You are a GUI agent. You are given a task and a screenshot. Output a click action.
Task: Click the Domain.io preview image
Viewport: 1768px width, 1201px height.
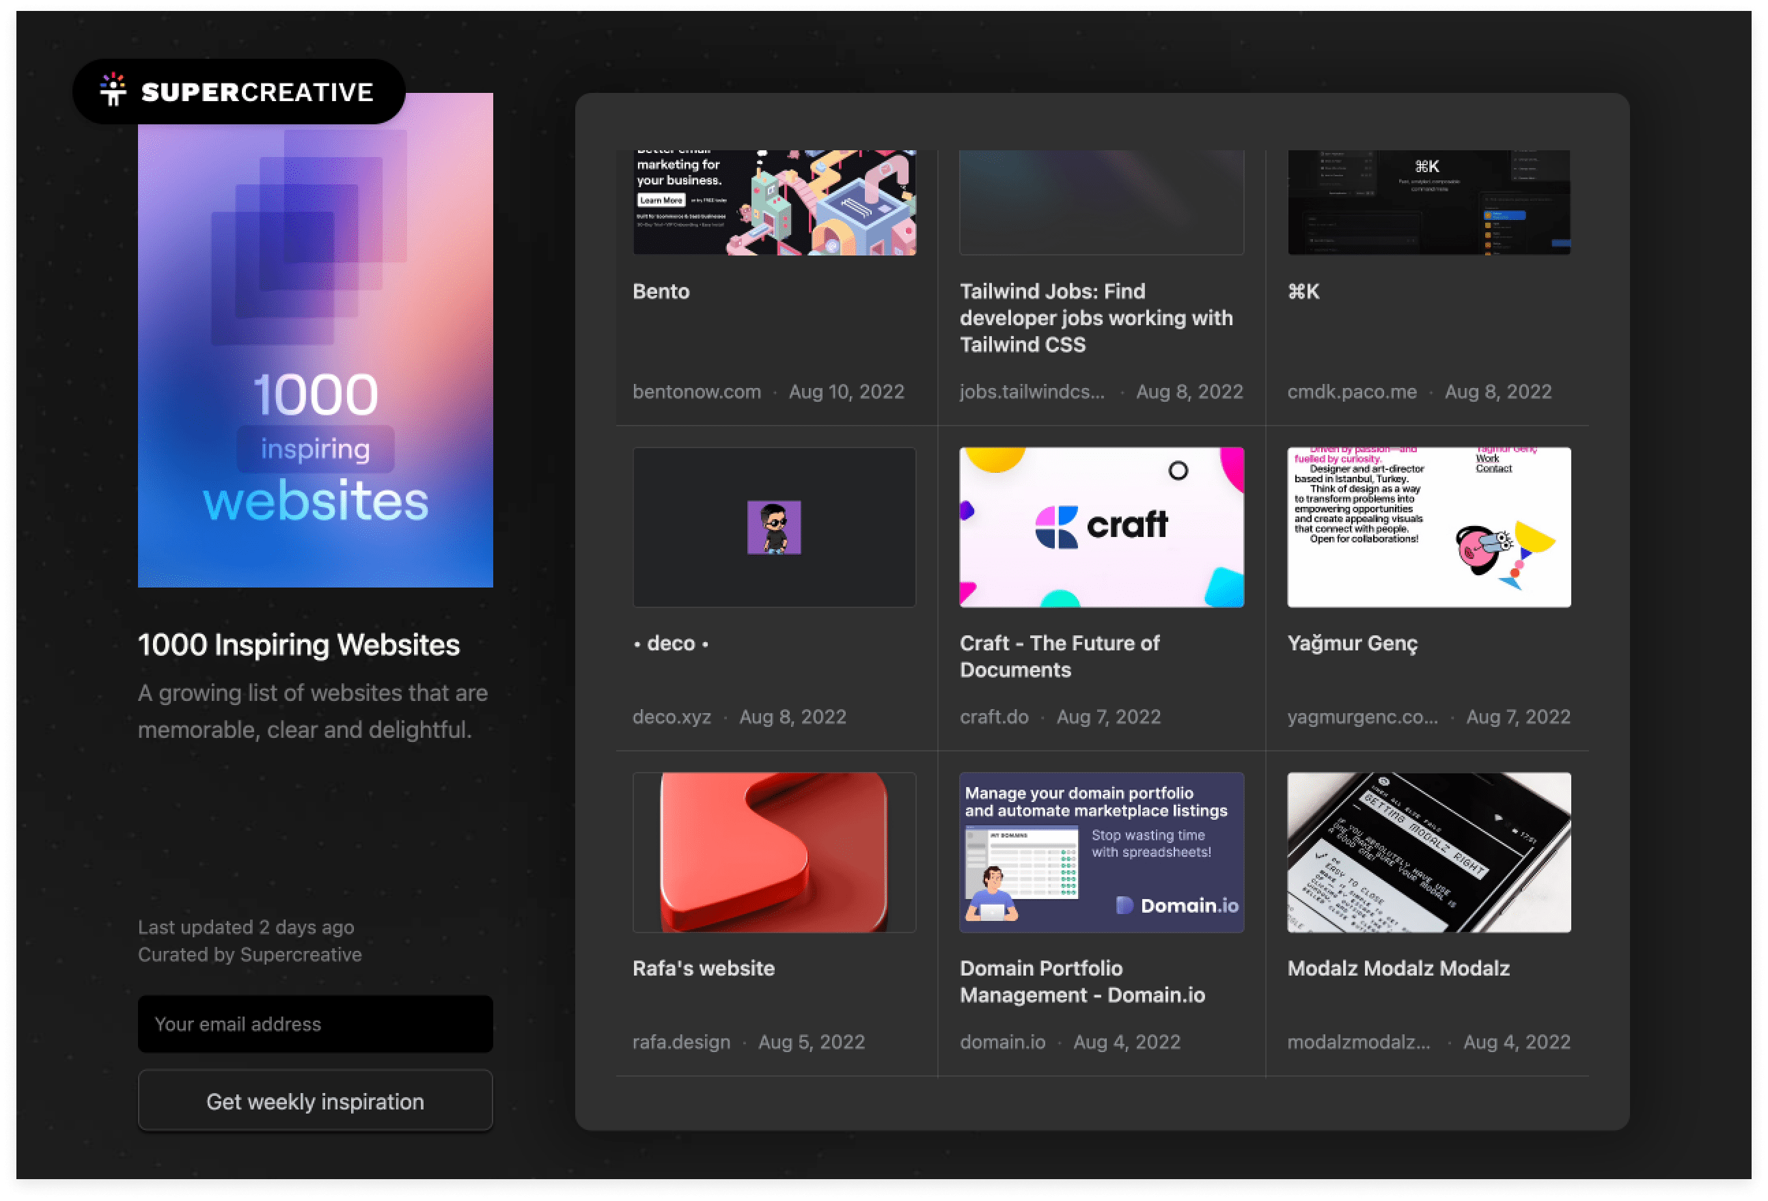[x=1101, y=852]
